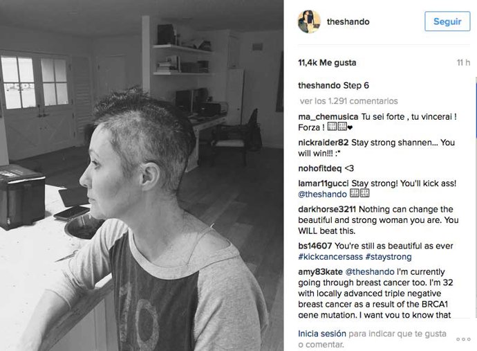Open ma_chemusica commenter profile

[x=328, y=117]
